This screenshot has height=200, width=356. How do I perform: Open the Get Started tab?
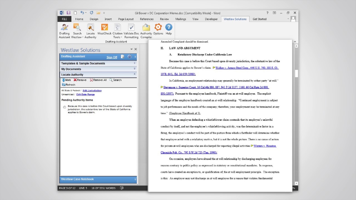coord(259,19)
